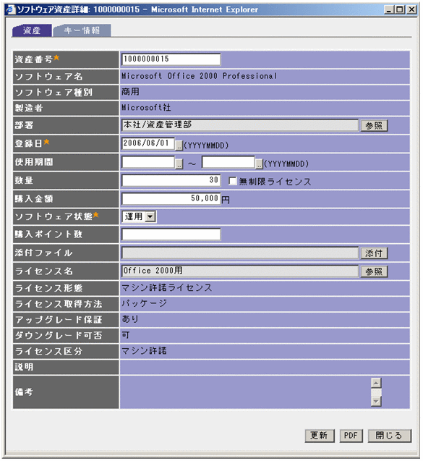Click the 使用期間 end date field
The height and width of the screenshot is (461, 423).
tap(228, 161)
